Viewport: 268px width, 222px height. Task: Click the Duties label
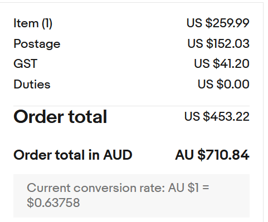pos(32,85)
